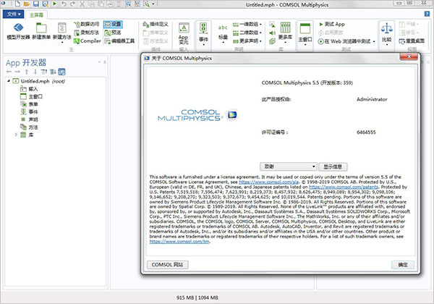The height and width of the screenshot is (304, 434).
Task: Click the collapse all icon in App 开发器 toolbar
Action: coord(44,72)
